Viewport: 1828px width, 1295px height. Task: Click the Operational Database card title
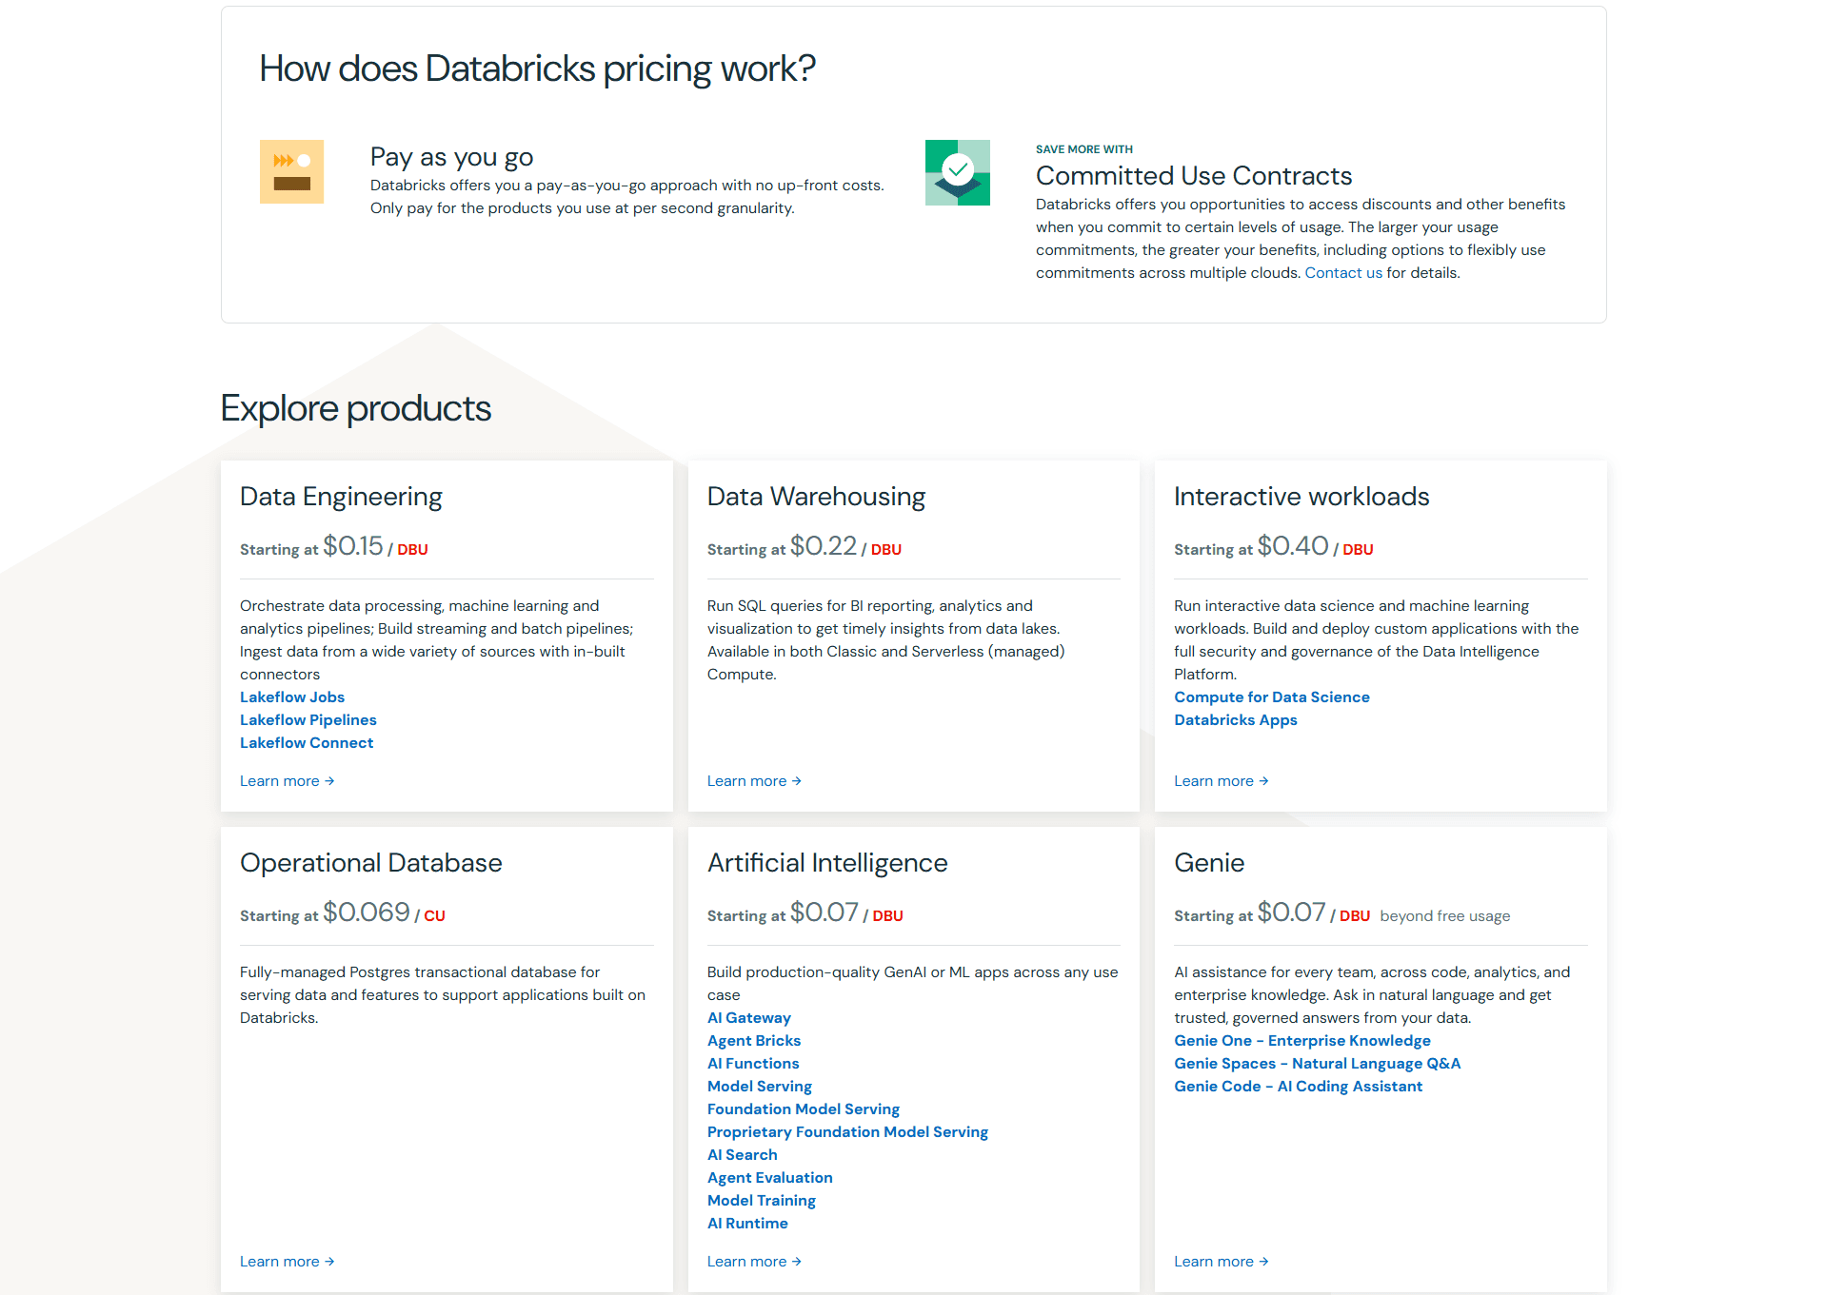[371, 863]
